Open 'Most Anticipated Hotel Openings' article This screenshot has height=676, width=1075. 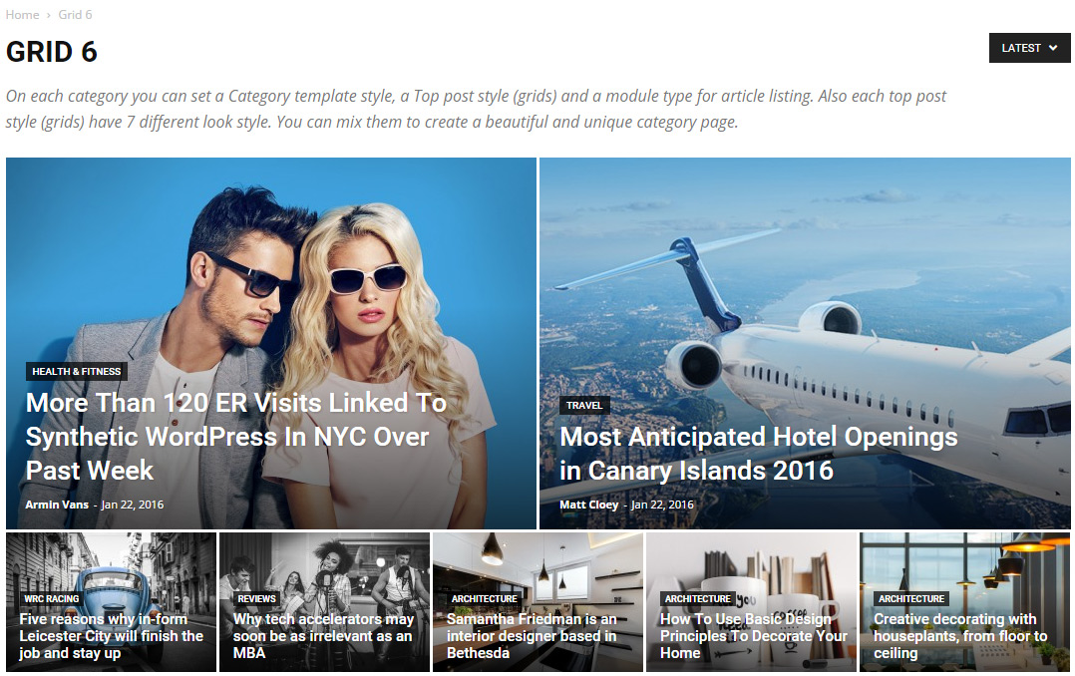pyautogui.click(x=758, y=454)
